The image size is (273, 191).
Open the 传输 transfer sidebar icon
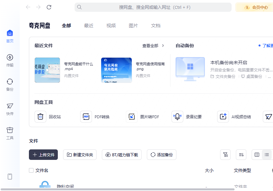[x=10, y=57]
